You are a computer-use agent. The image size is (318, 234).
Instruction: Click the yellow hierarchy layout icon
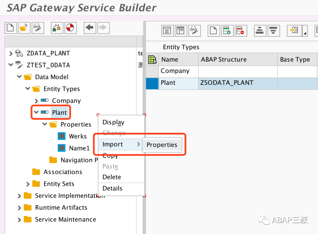pyautogui.click(x=294, y=31)
